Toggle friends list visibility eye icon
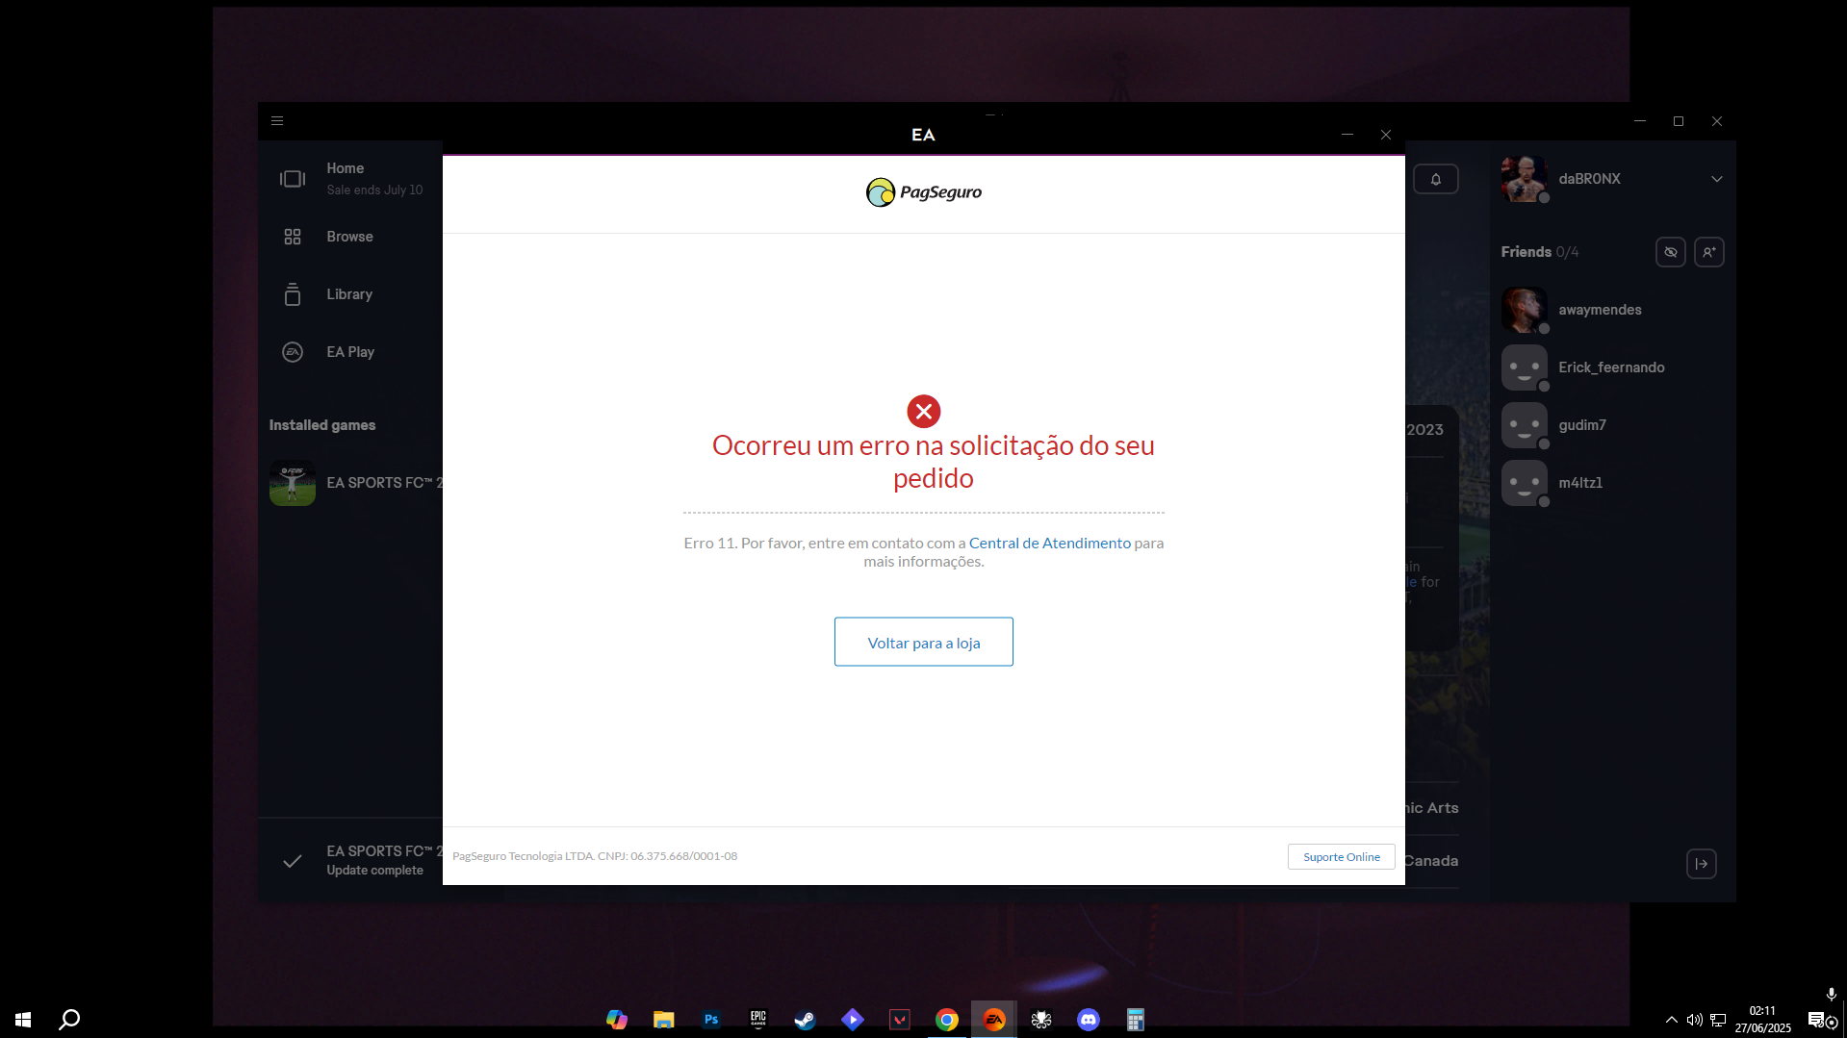 1670,252
